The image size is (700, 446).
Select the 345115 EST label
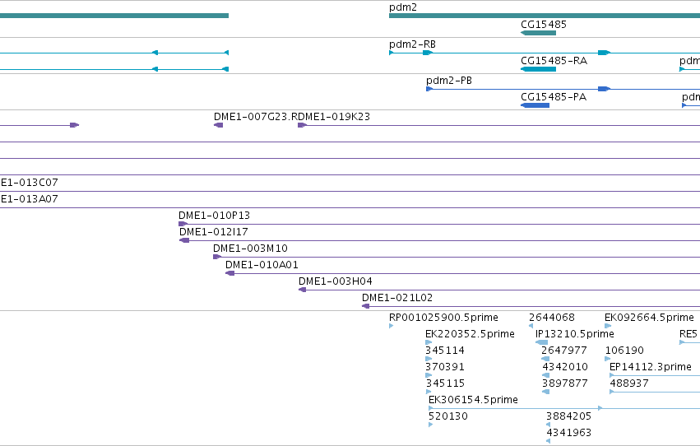[x=445, y=383]
